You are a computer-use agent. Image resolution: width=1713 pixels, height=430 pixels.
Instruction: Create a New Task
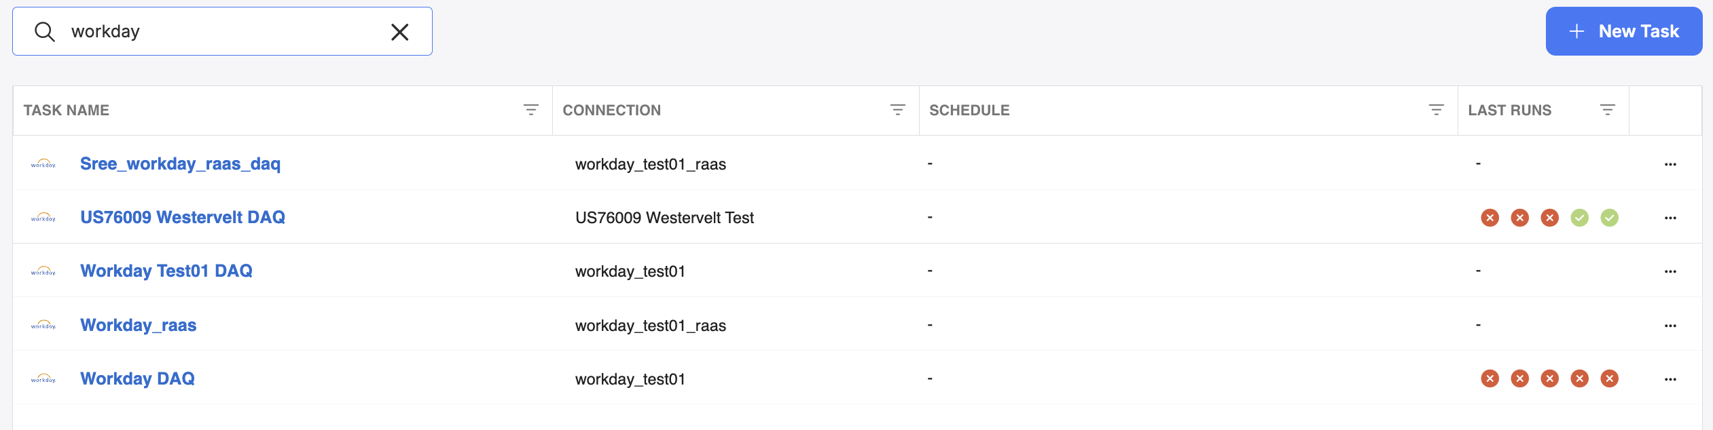(x=1624, y=31)
